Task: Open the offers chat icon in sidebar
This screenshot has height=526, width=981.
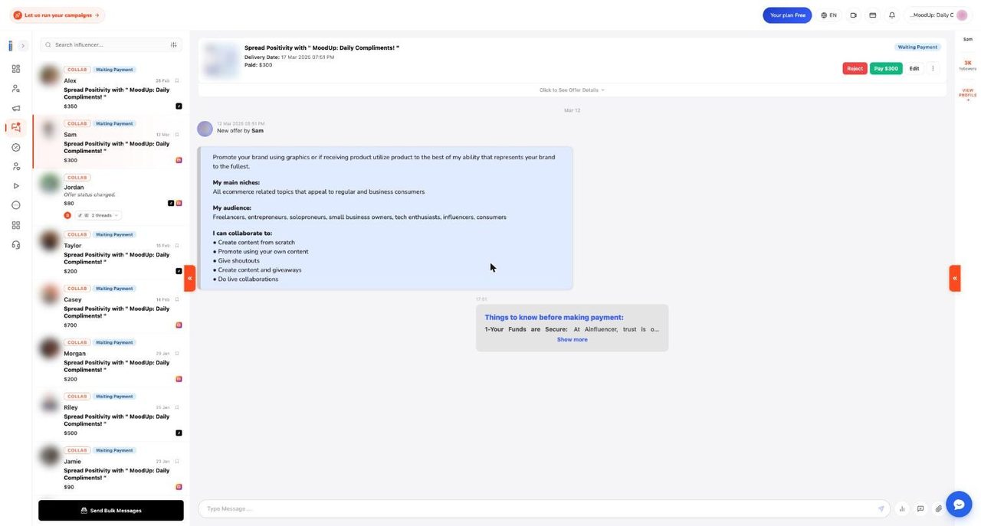Action: [x=16, y=128]
